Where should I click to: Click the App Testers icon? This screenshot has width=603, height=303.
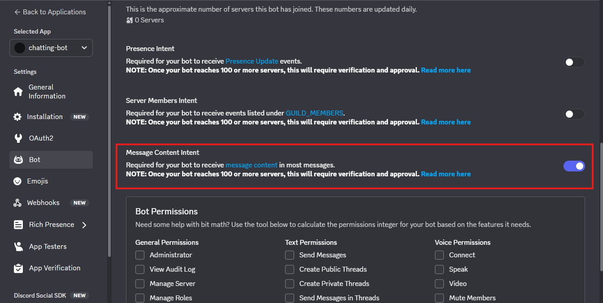[x=18, y=247]
